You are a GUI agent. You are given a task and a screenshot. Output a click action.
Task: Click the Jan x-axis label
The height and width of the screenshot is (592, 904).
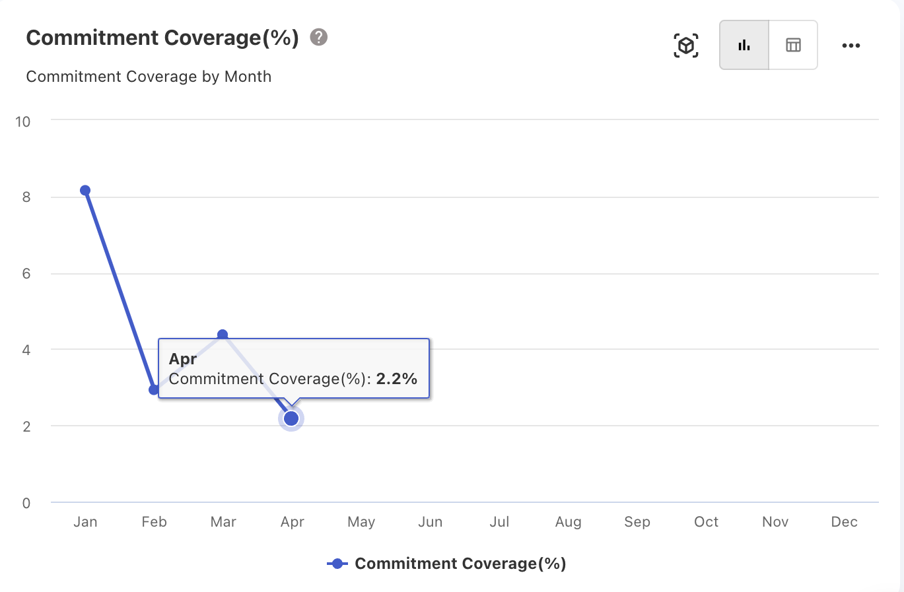click(x=85, y=522)
